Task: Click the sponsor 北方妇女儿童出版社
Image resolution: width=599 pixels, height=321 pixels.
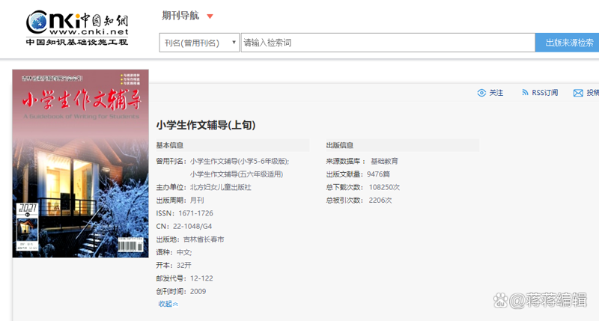Action: 220,187
